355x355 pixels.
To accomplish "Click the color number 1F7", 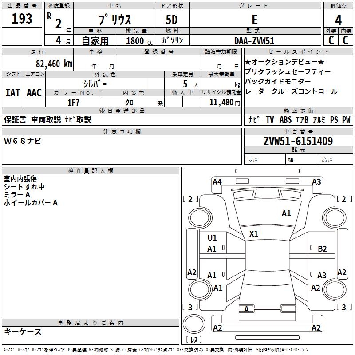I will click(73, 103).
